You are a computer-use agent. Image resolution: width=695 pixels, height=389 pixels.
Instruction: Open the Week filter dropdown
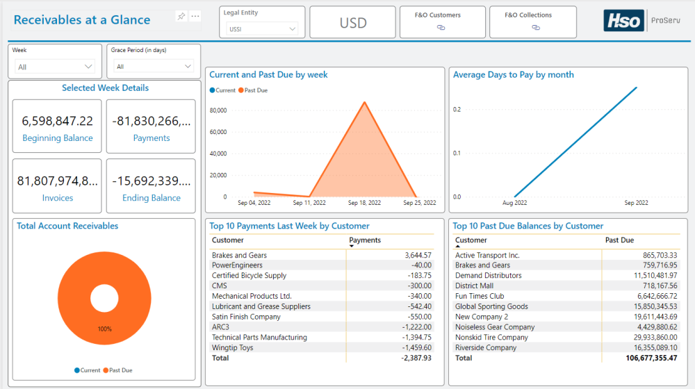pyautogui.click(x=88, y=67)
